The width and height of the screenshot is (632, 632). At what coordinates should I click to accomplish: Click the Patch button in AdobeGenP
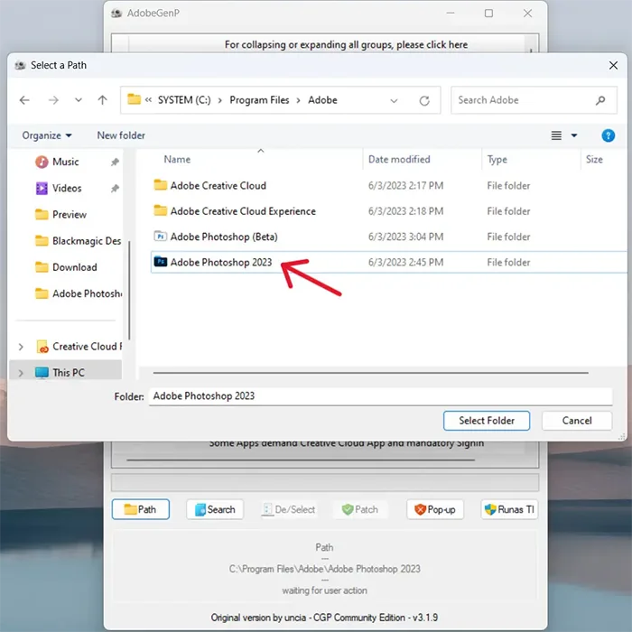point(360,509)
